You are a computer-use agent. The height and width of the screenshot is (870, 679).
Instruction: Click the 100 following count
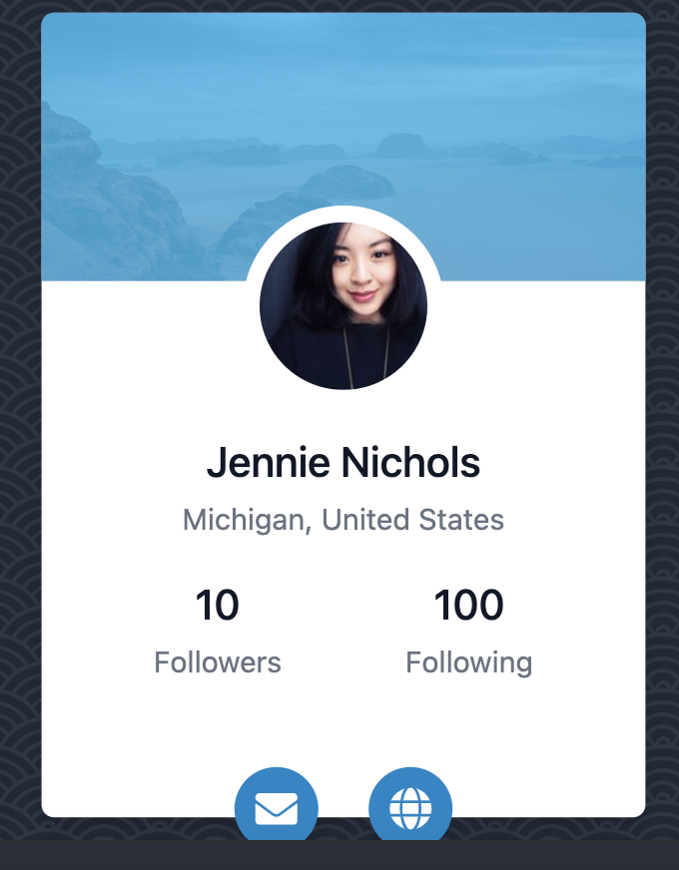pyautogui.click(x=468, y=606)
